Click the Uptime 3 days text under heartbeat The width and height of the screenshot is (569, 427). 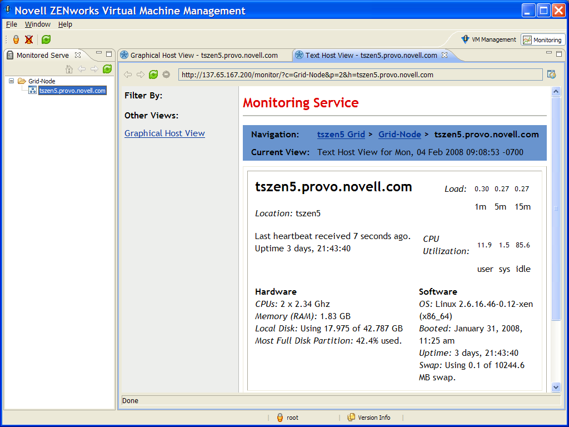pos(303,249)
